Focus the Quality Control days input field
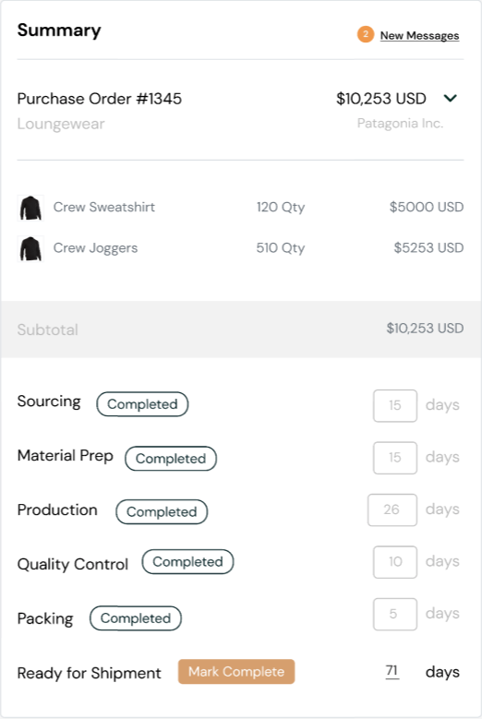 395,562
